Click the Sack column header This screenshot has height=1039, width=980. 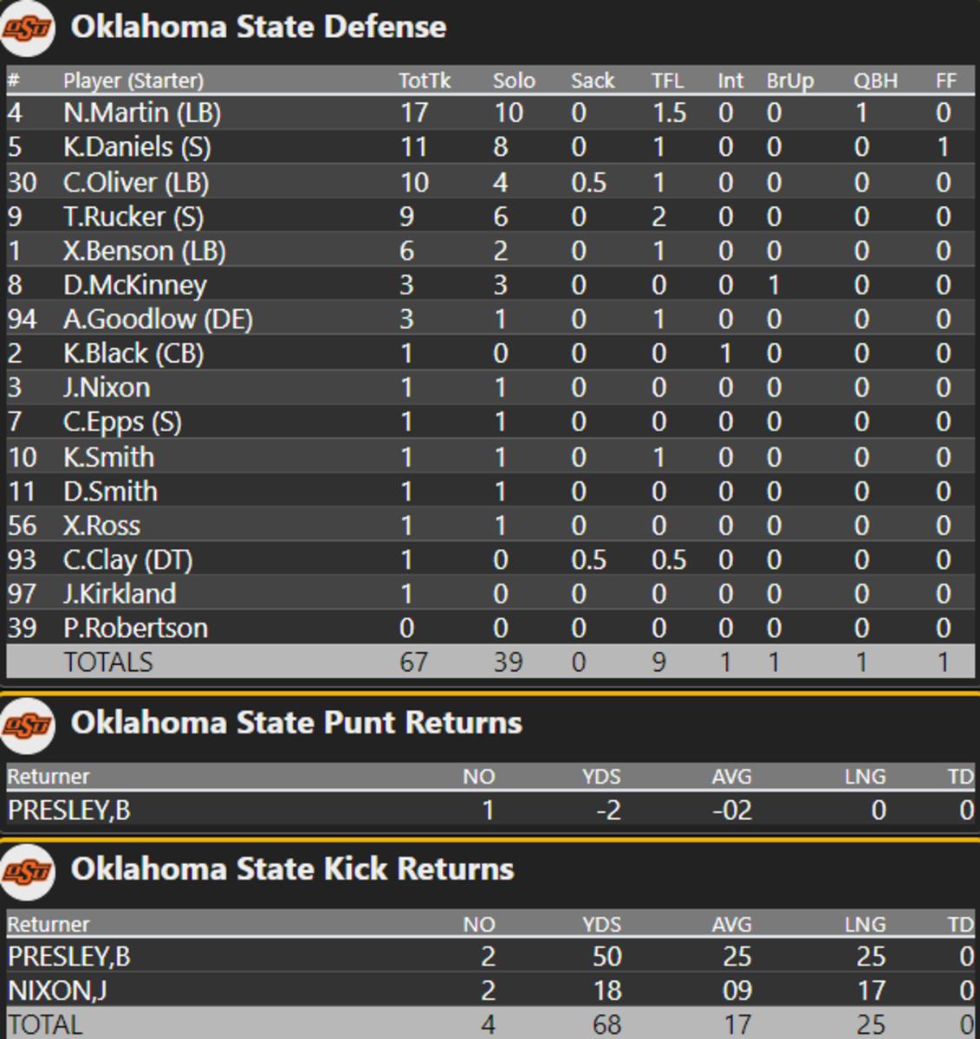[593, 81]
